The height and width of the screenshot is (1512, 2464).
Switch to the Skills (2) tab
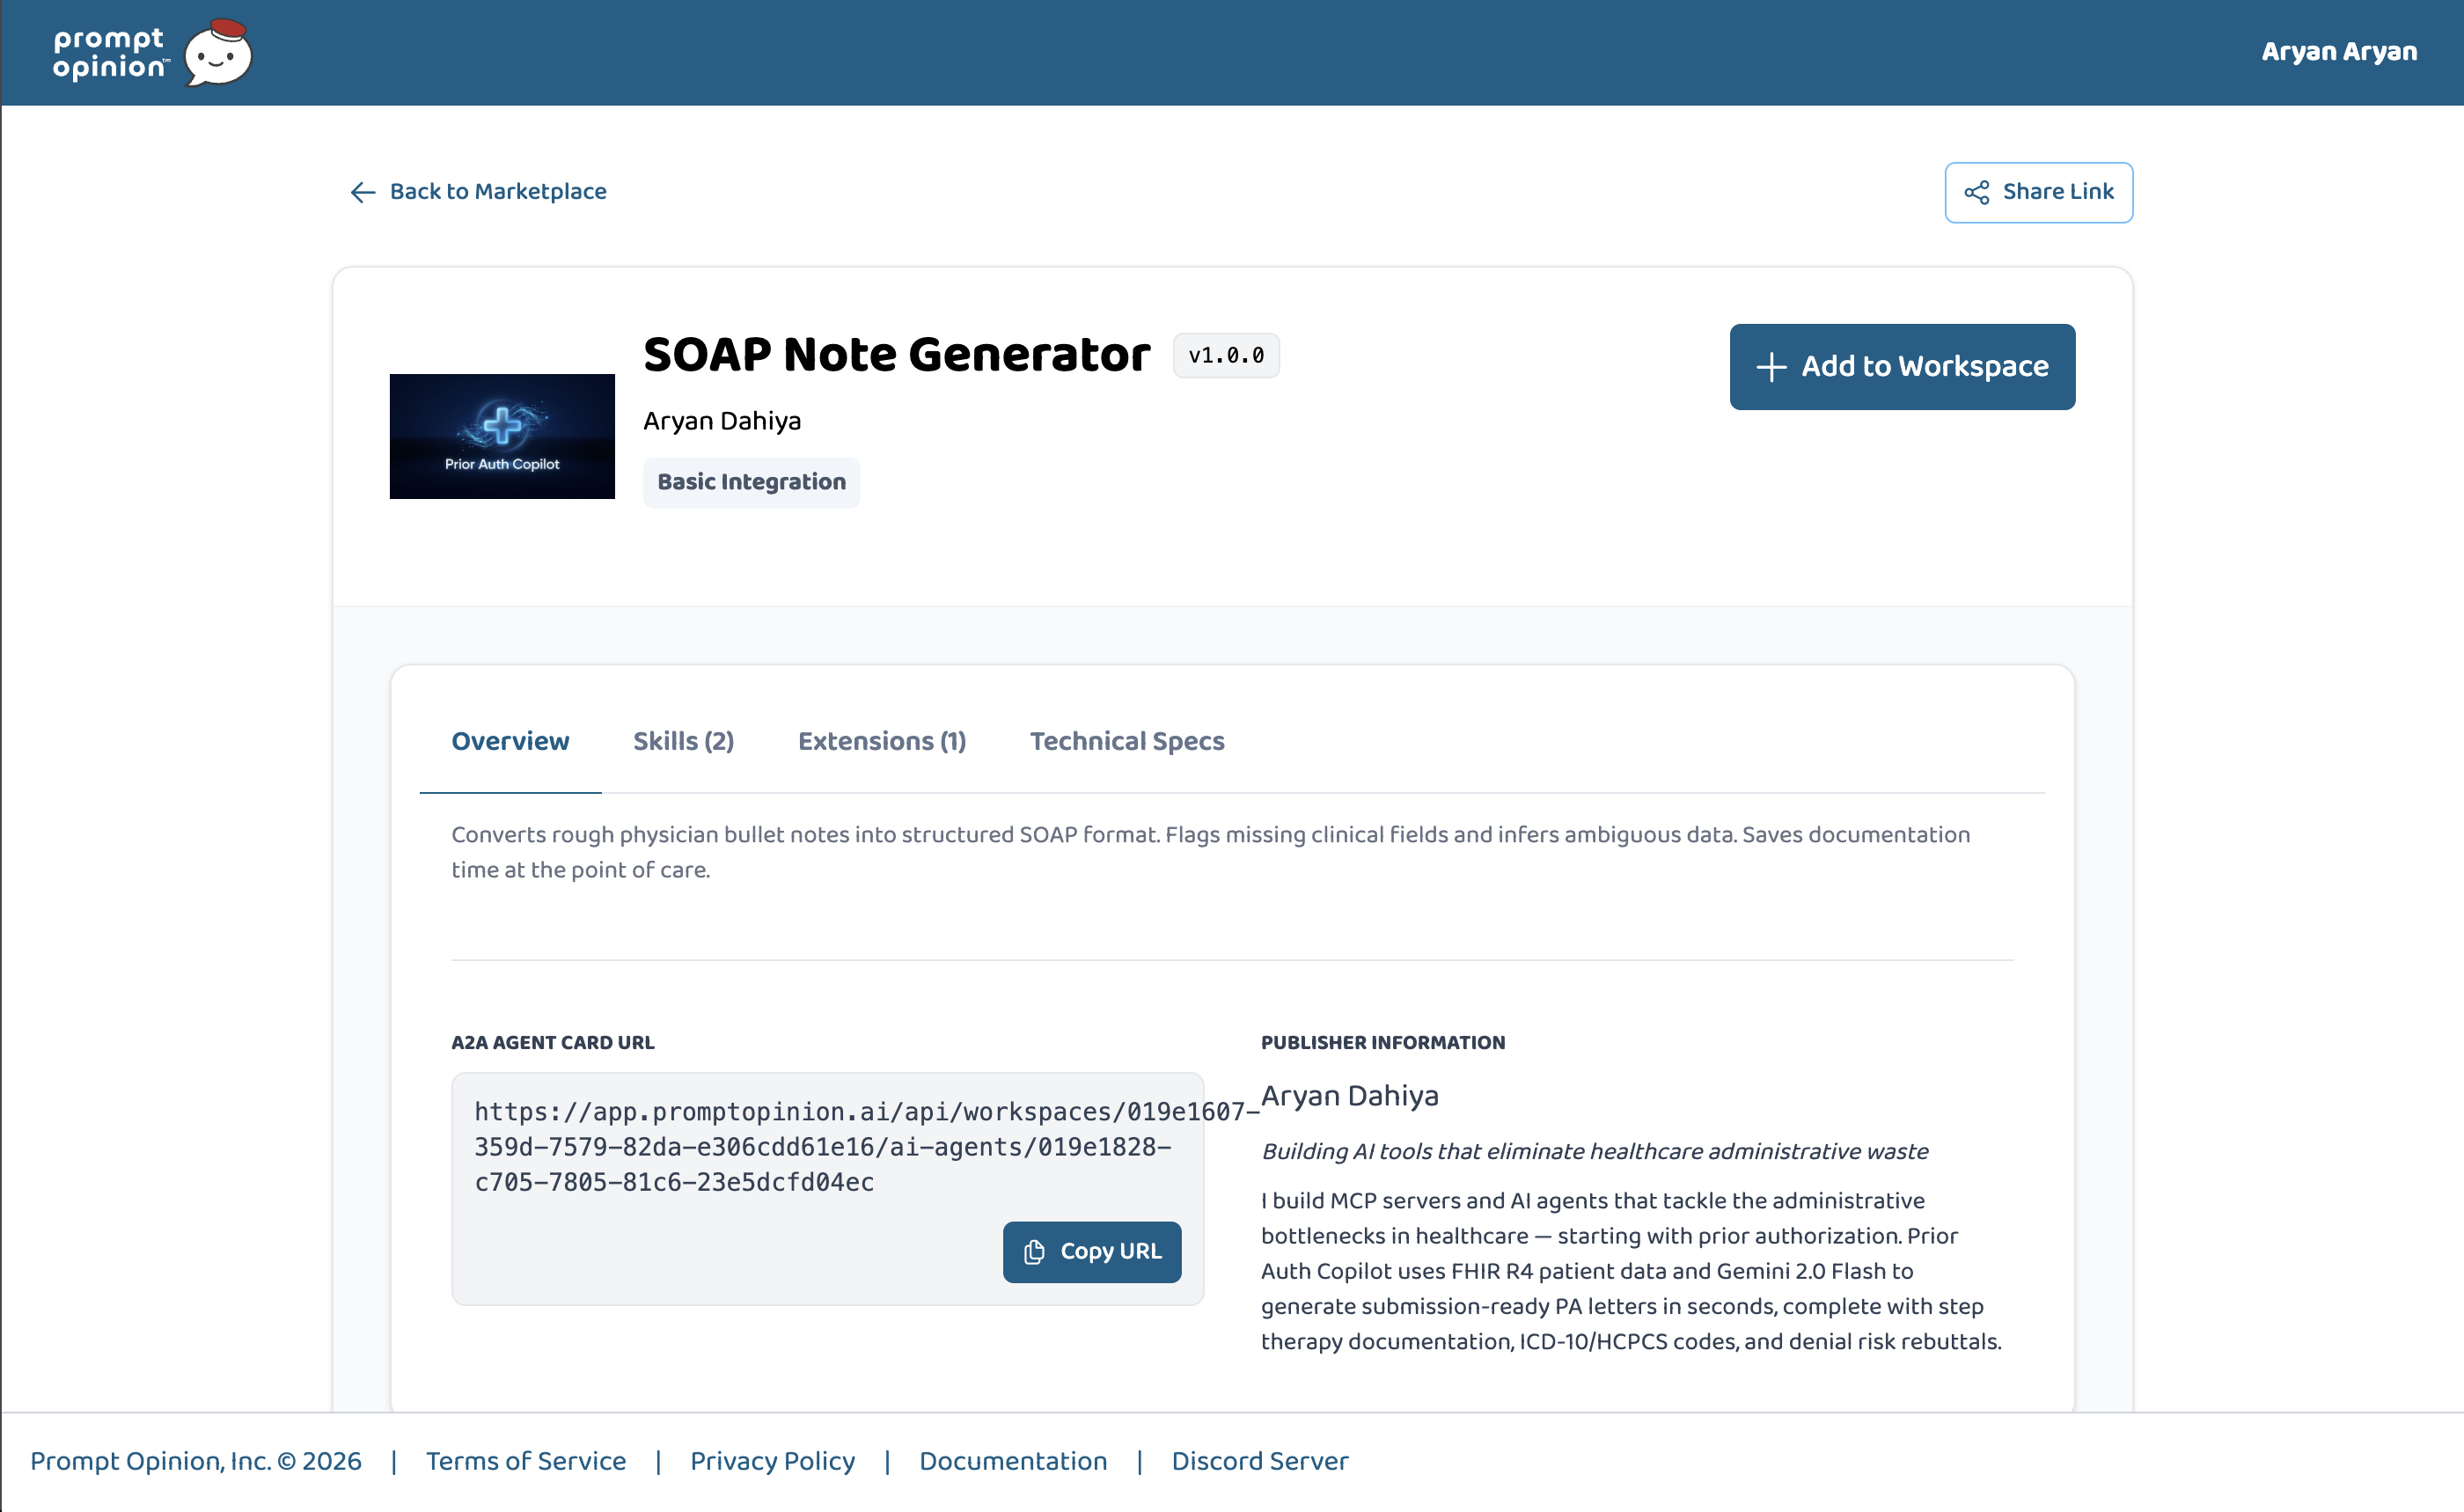[x=683, y=741]
